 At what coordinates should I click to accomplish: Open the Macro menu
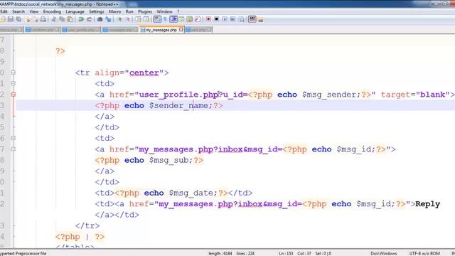coord(114,11)
